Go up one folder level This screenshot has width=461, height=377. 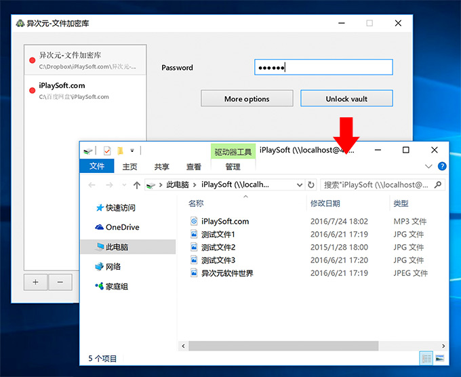click(137, 185)
